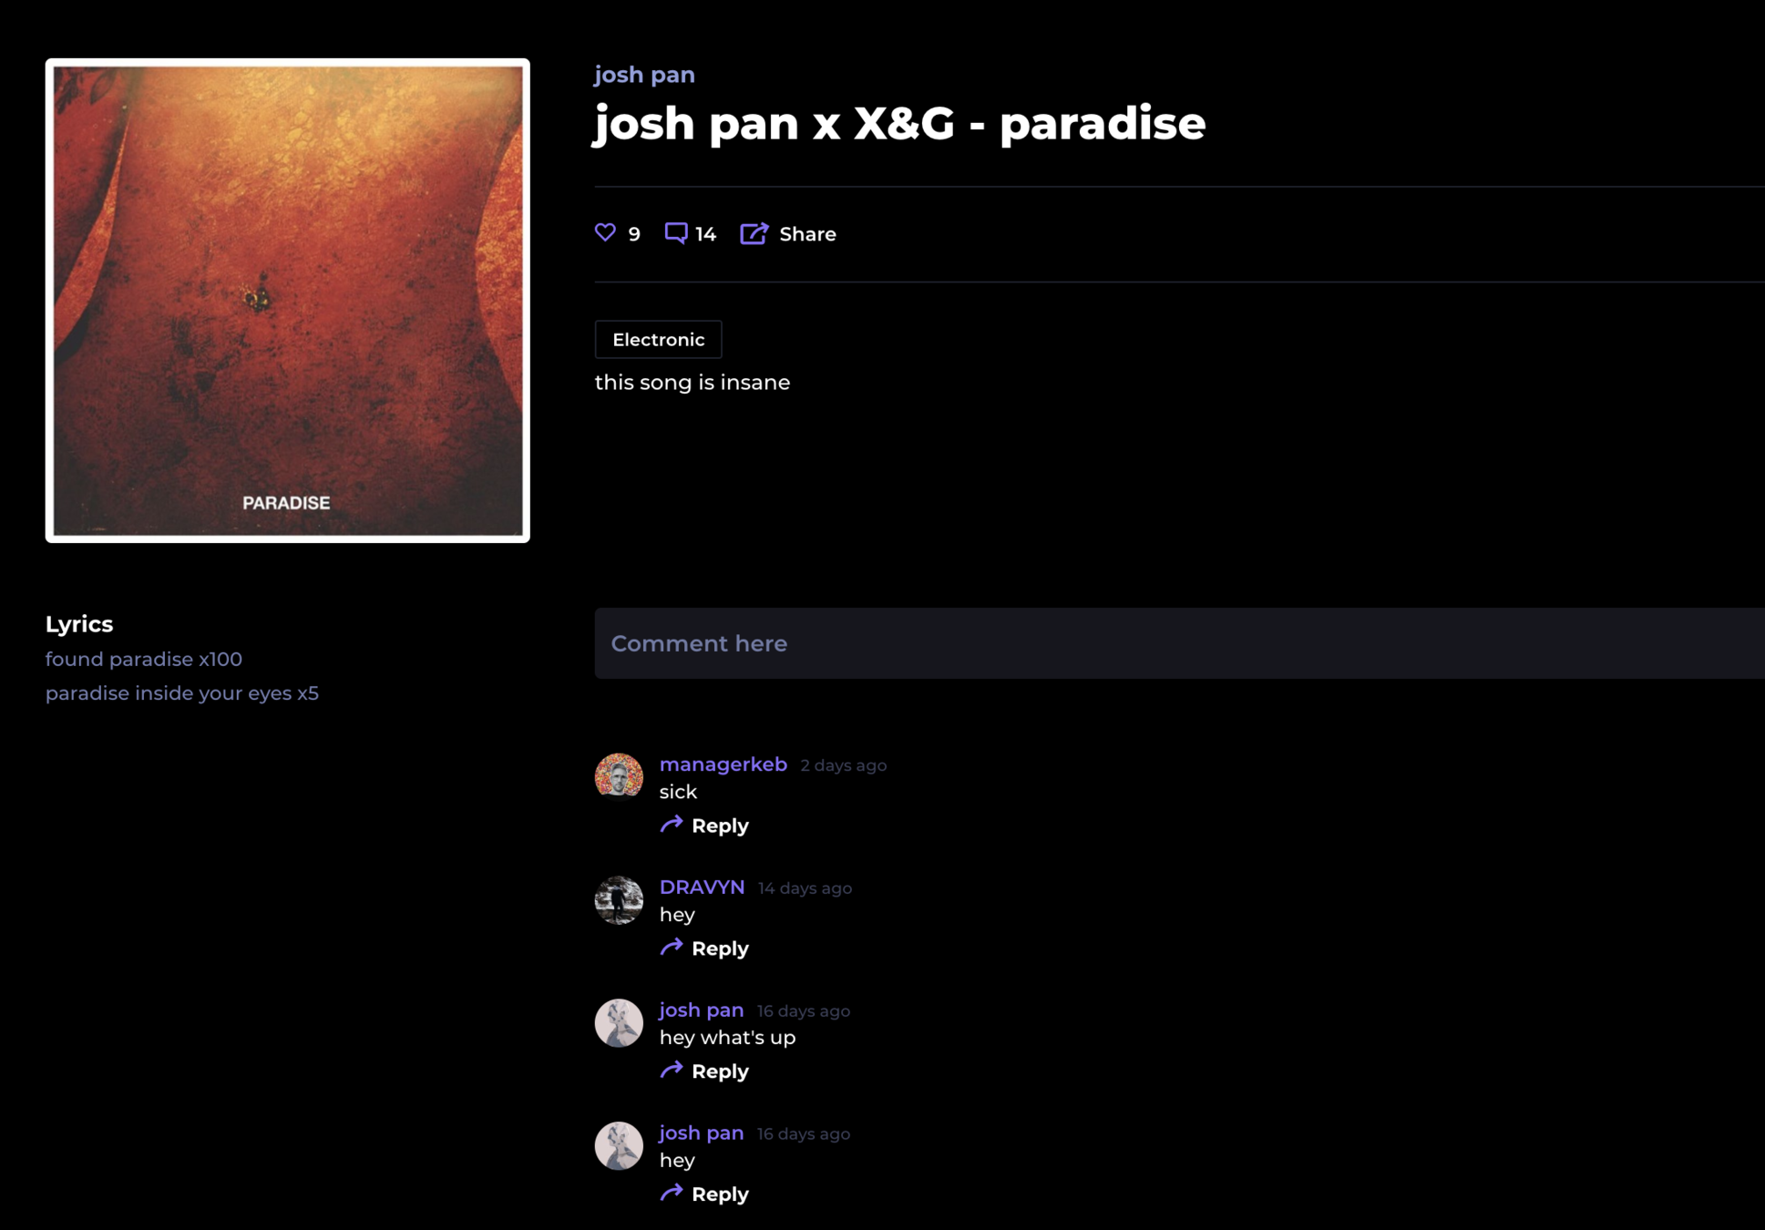Click Share label text
1765x1230 pixels.
pyautogui.click(x=807, y=234)
